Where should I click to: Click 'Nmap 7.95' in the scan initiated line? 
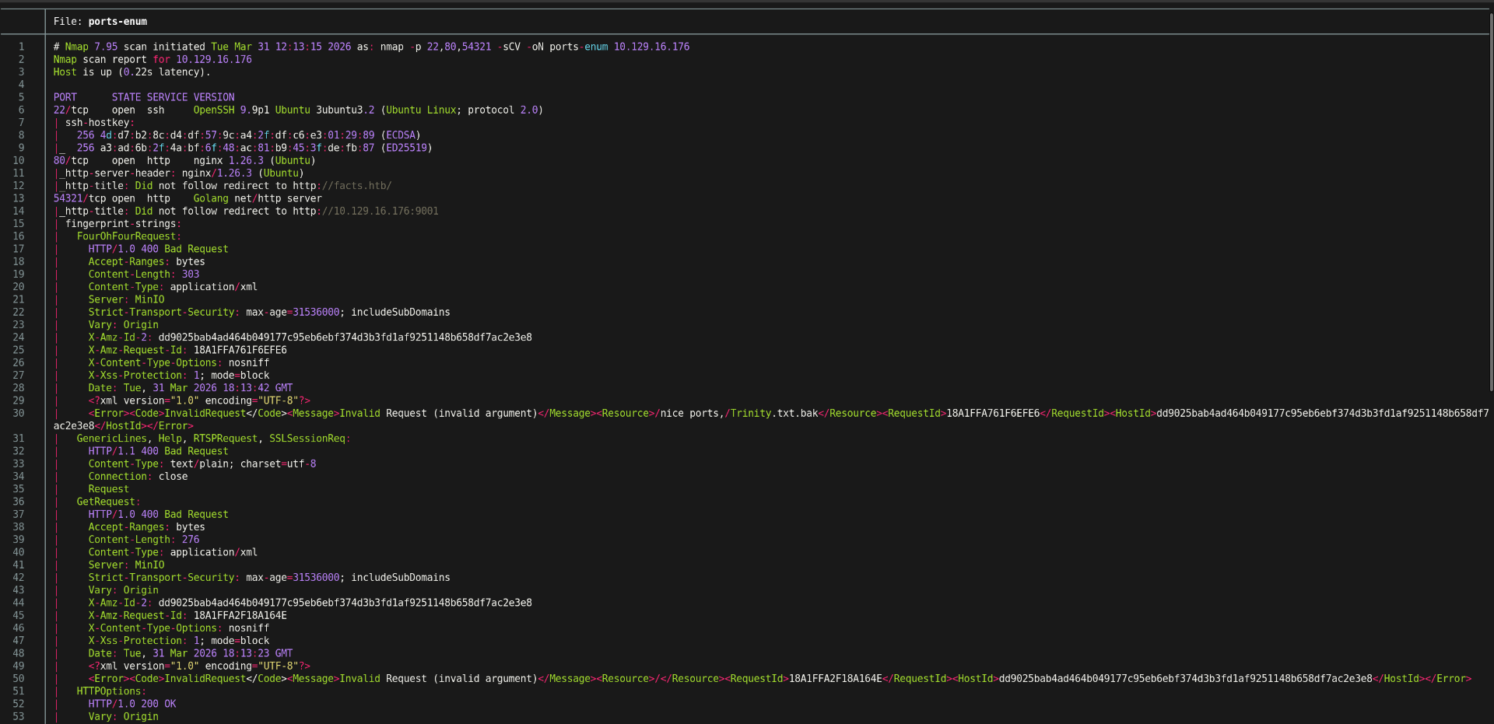tap(91, 47)
